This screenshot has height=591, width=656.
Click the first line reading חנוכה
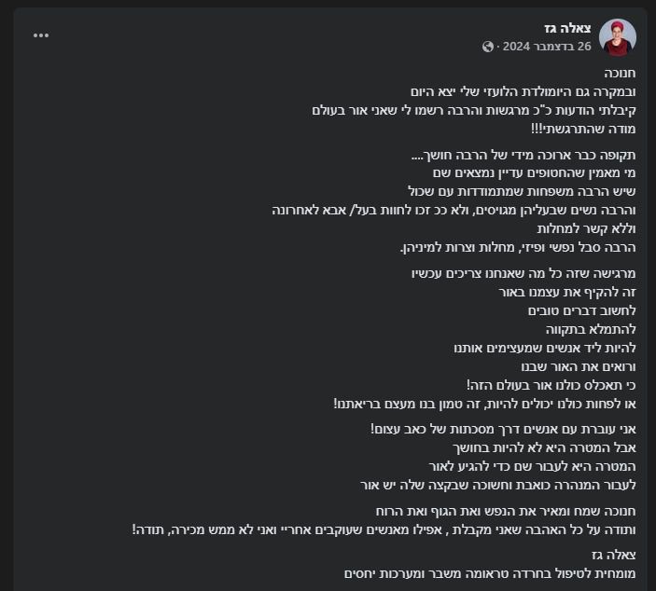(x=619, y=73)
